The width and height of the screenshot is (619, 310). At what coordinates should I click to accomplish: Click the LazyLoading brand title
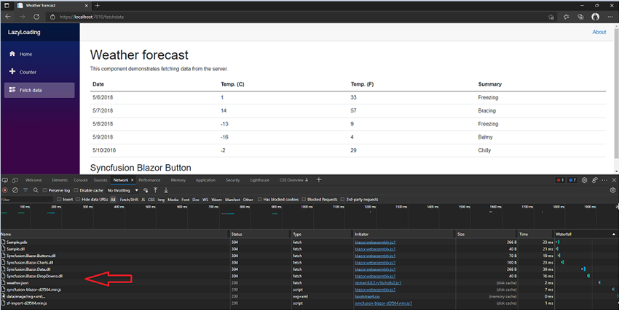tap(24, 32)
